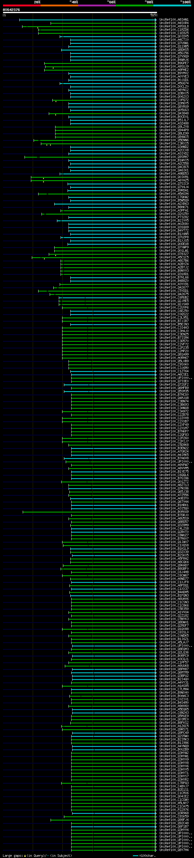Open hit label UniRef100_A4S0R4

[x=174, y=23]
